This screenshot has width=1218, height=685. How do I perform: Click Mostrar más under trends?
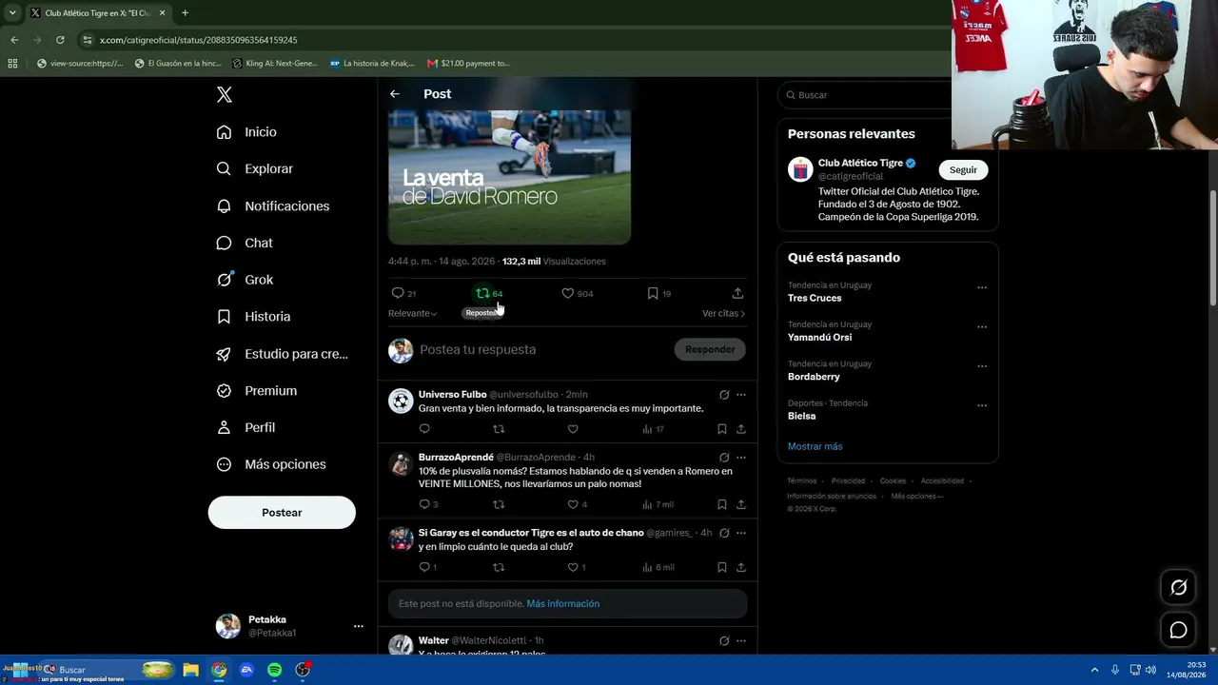tap(815, 446)
